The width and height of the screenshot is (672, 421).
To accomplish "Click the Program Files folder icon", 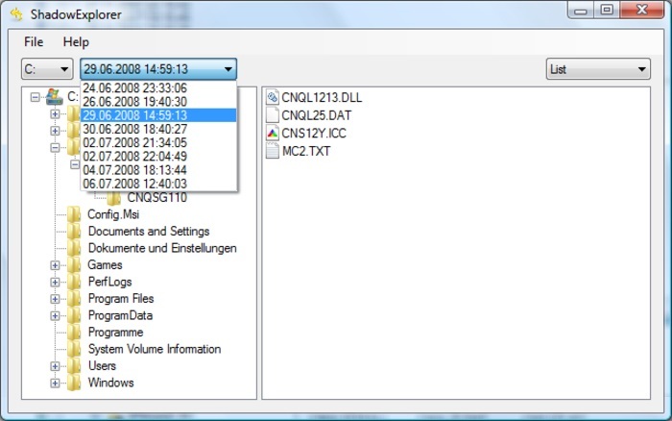I will (x=74, y=299).
